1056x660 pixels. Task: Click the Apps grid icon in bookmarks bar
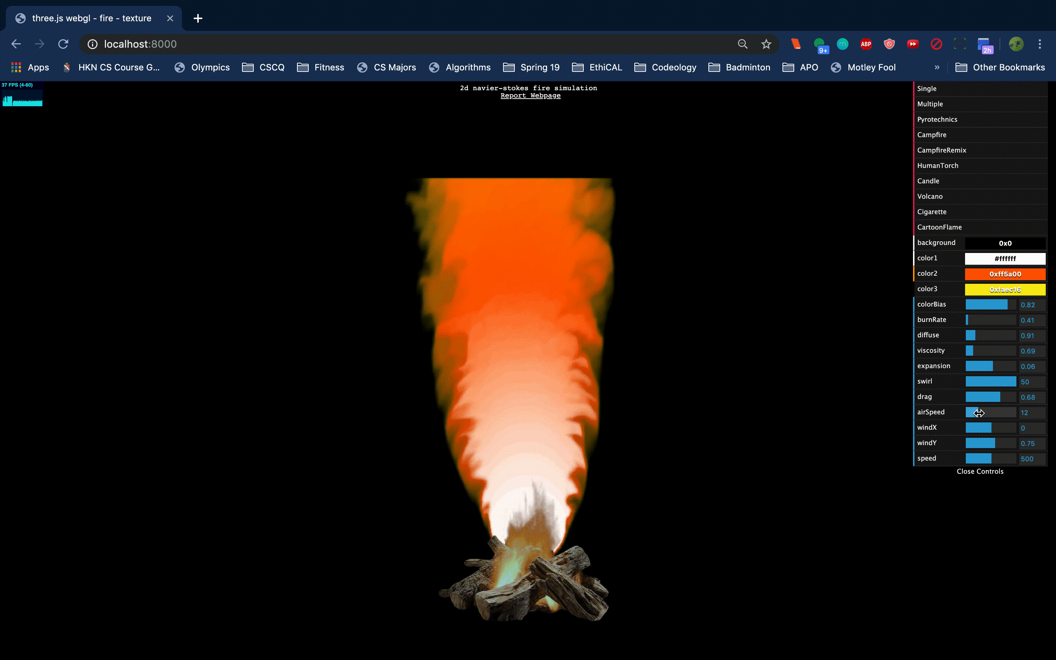pyautogui.click(x=16, y=67)
